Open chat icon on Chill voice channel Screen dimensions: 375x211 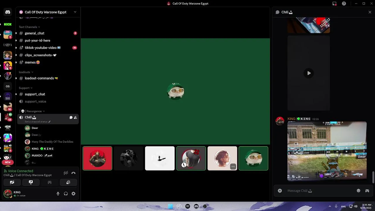coord(71,117)
